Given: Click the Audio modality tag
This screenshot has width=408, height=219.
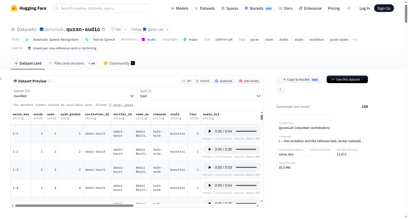Looking at the screenshot, I should (x=149, y=39).
